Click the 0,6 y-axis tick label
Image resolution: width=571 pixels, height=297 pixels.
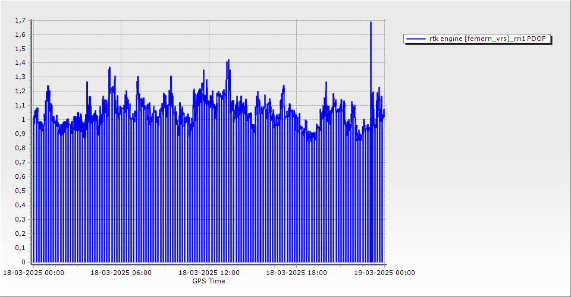[21, 177]
